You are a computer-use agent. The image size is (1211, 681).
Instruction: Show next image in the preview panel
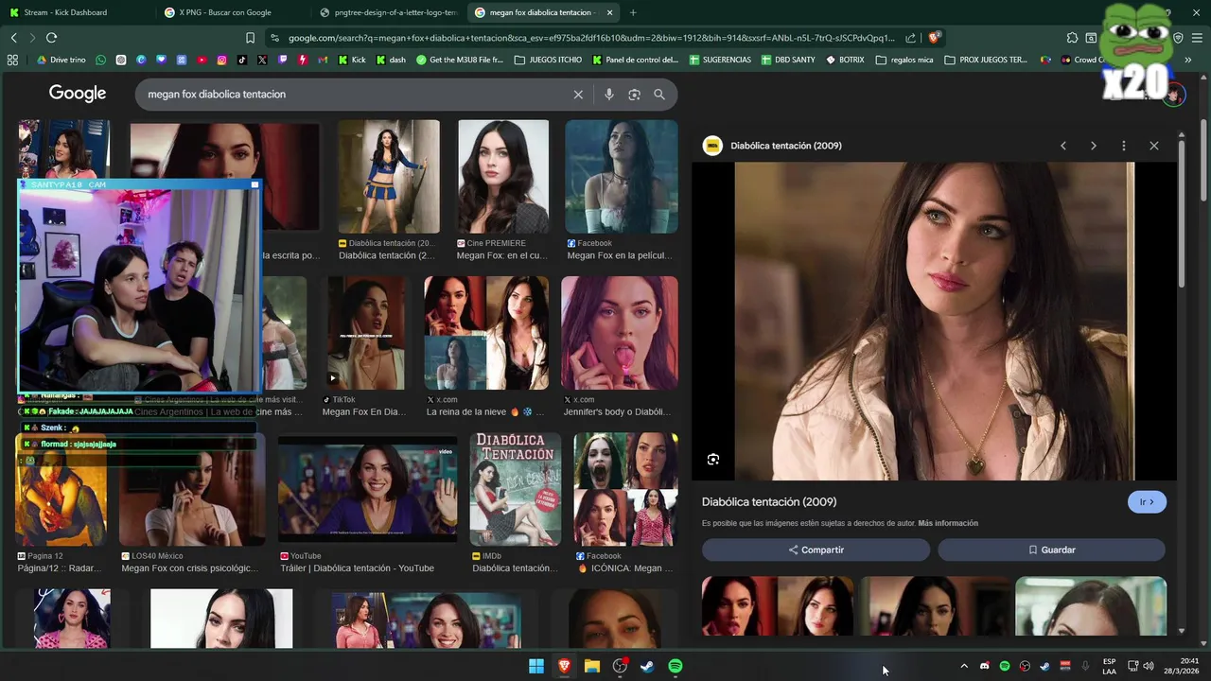pos(1094,146)
